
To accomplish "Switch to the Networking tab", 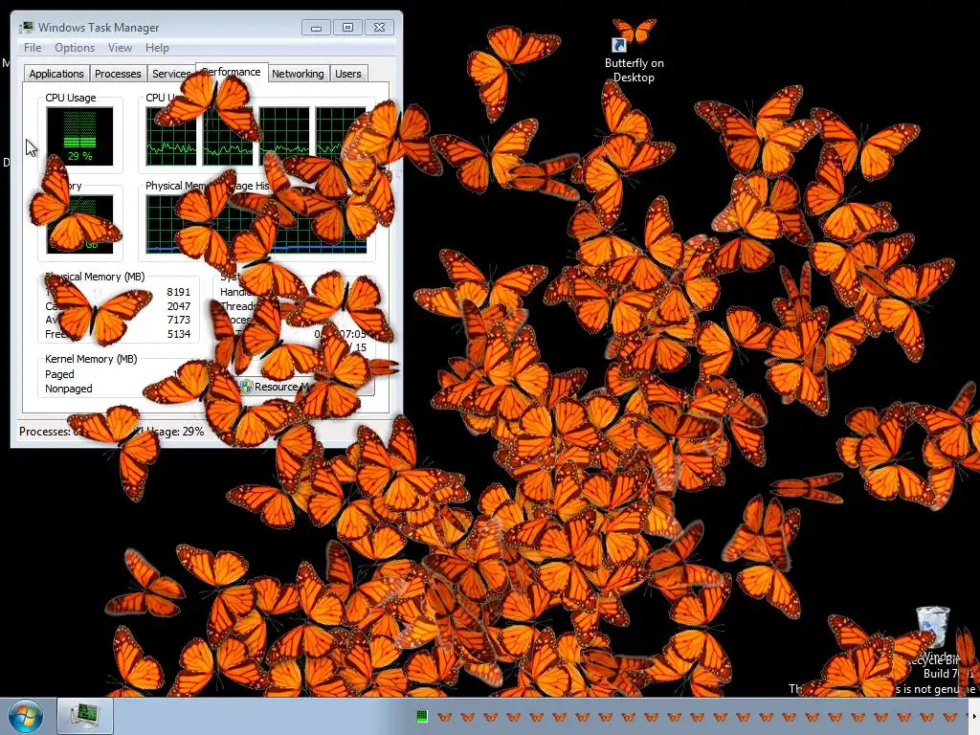I will pos(298,74).
